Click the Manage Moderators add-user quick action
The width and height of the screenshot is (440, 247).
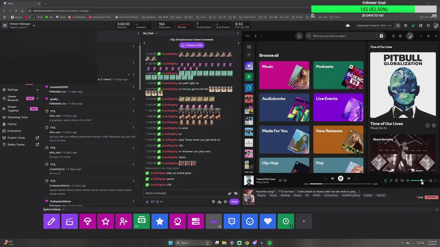[x=123, y=221]
